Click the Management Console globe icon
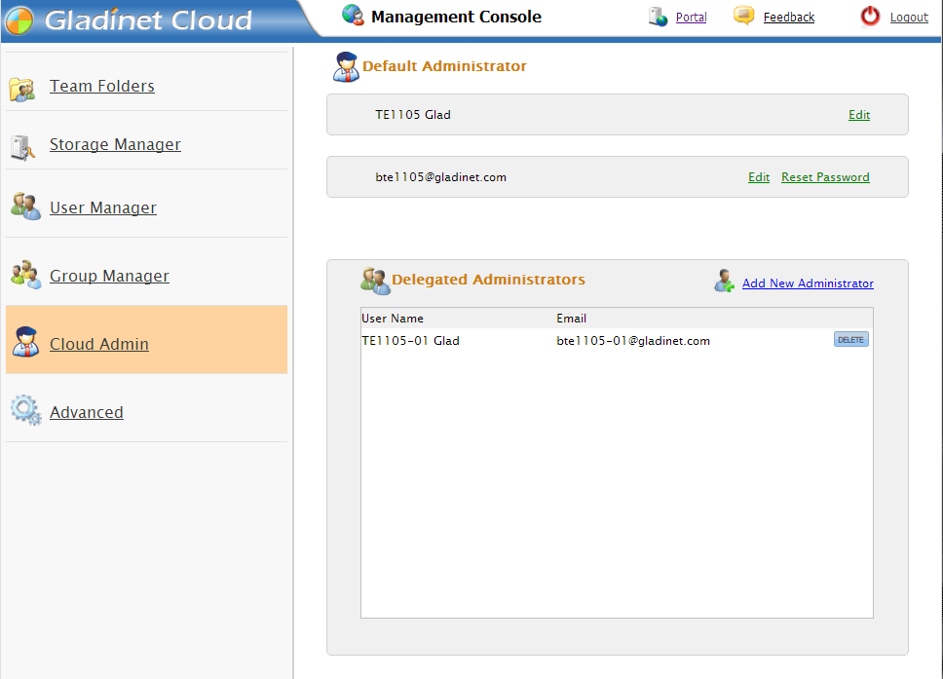Image resolution: width=943 pixels, height=679 pixels. click(x=353, y=15)
